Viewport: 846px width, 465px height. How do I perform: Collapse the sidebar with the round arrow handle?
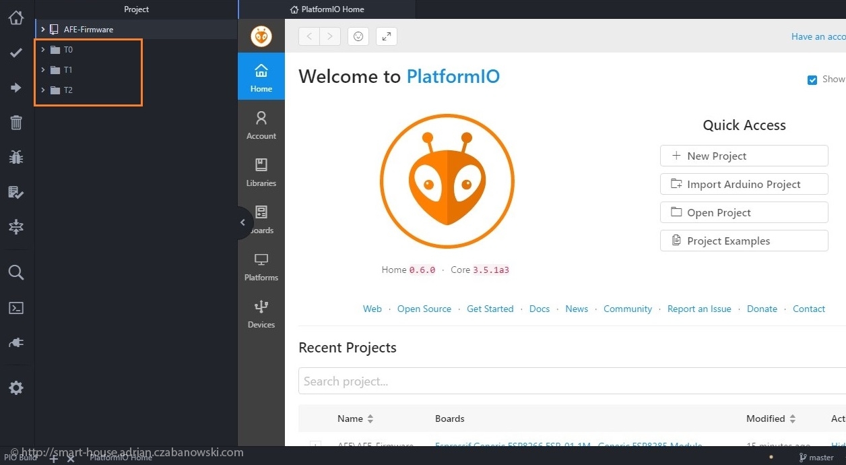coord(243,222)
